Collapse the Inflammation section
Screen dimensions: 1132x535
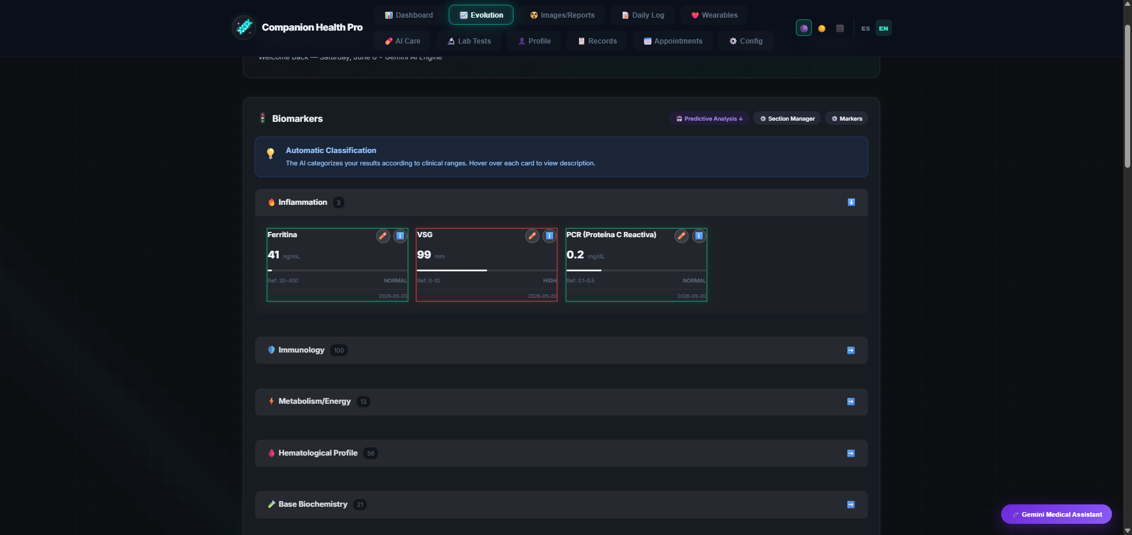[x=851, y=202]
